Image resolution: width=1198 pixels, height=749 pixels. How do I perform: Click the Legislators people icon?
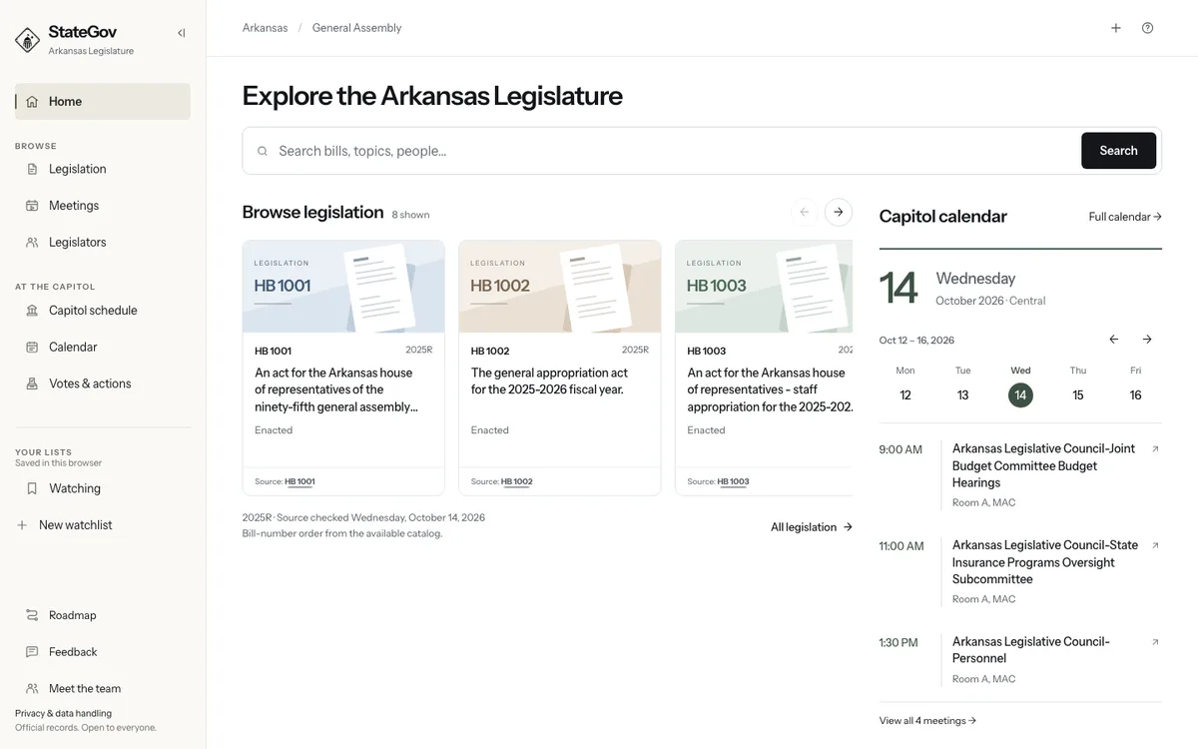pos(32,243)
